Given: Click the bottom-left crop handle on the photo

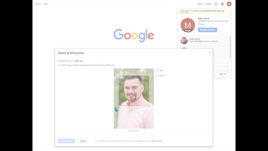Looking at the screenshot, I should coord(119,106).
